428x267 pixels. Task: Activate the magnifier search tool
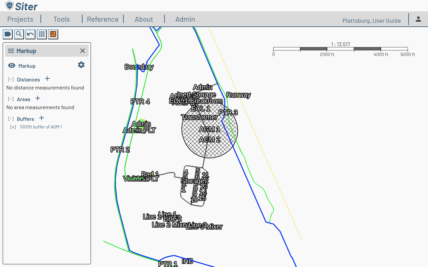coord(19,34)
